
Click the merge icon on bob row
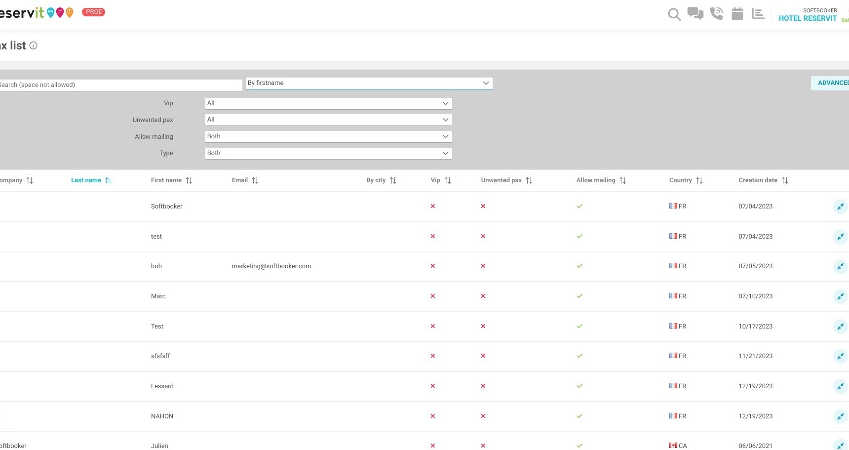pyautogui.click(x=841, y=266)
